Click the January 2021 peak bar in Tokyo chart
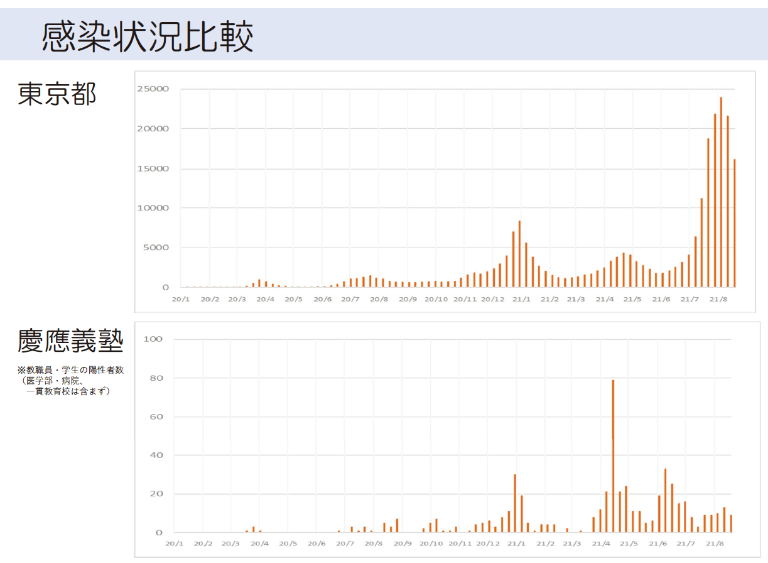Screen dimensions: 768x563 [x=519, y=254]
